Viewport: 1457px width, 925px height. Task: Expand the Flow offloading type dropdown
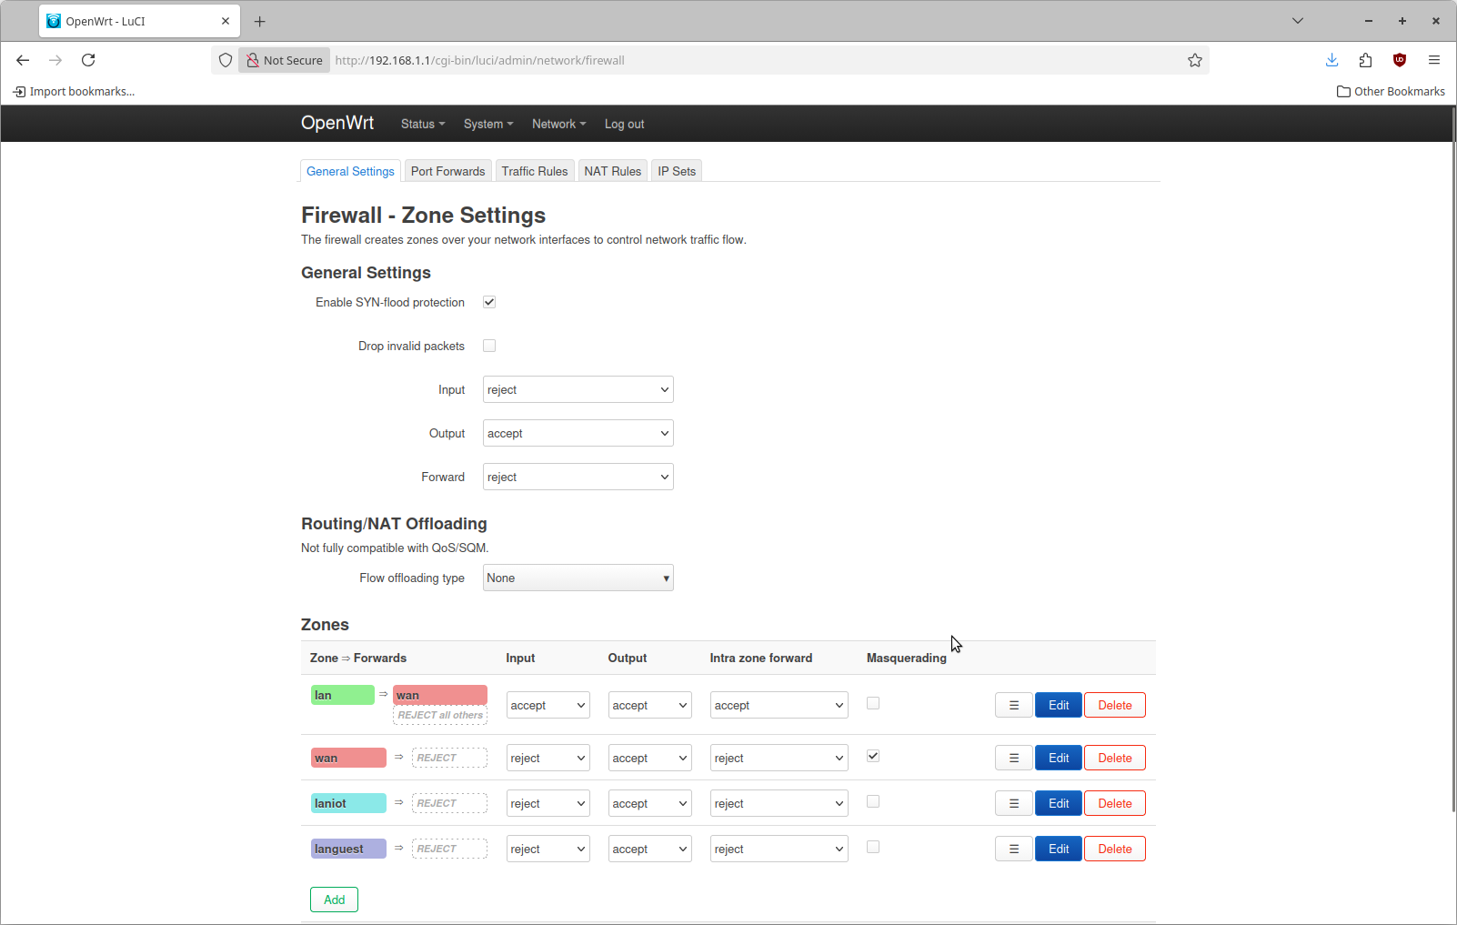578,578
